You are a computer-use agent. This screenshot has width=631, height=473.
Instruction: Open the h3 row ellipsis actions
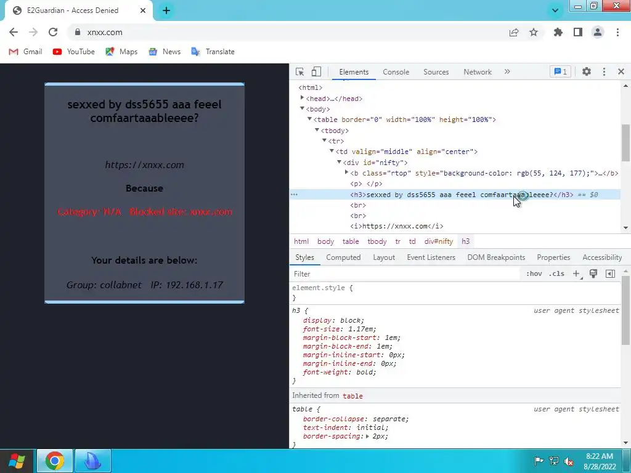coord(294,195)
